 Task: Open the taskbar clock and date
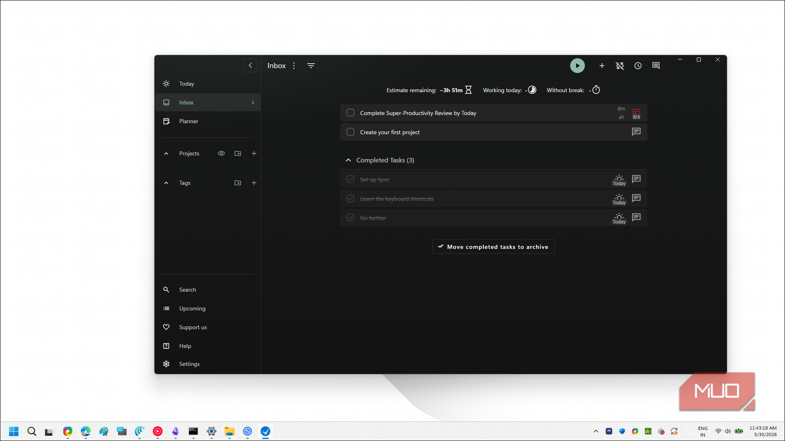click(x=763, y=431)
